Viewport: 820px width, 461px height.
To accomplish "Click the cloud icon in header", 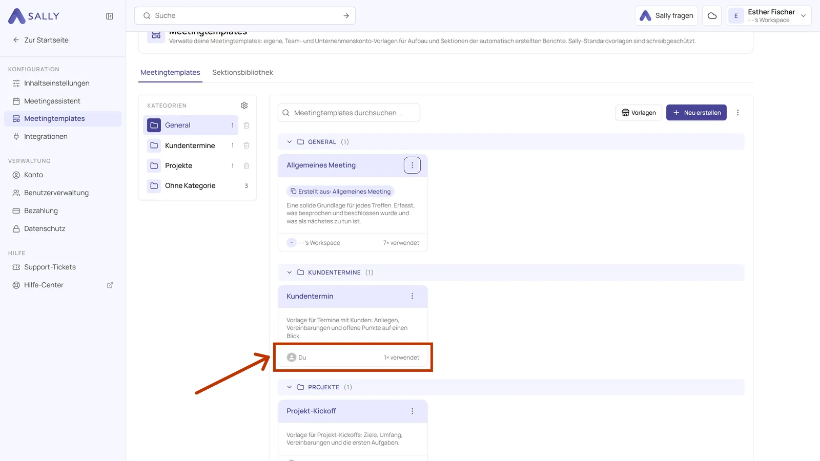I will coord(712,16).
